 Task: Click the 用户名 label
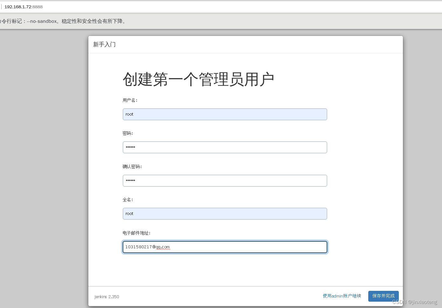pyautogui.click(x=130, y=100)
